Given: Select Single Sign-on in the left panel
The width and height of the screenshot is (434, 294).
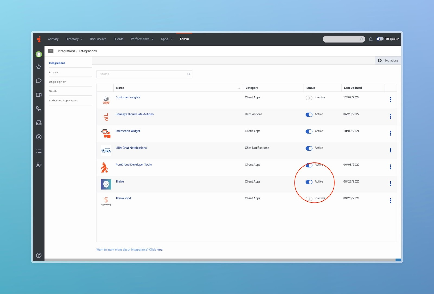Looking at the screenshot, I should pyautogui.click(x=58, y=82).
